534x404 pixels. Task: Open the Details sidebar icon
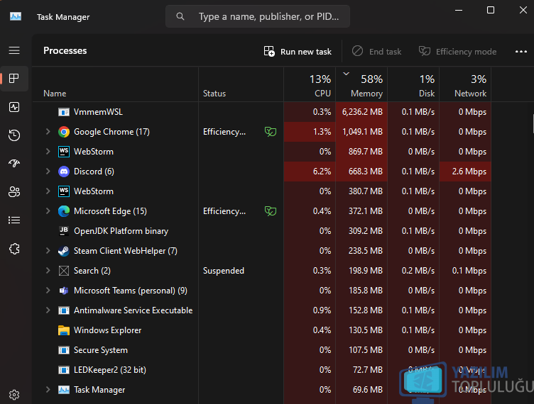point(14,220)
